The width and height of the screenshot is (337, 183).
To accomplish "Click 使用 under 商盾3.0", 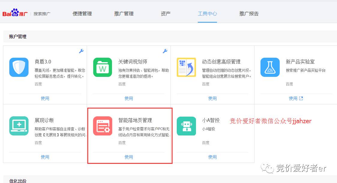I will point(45,98).
